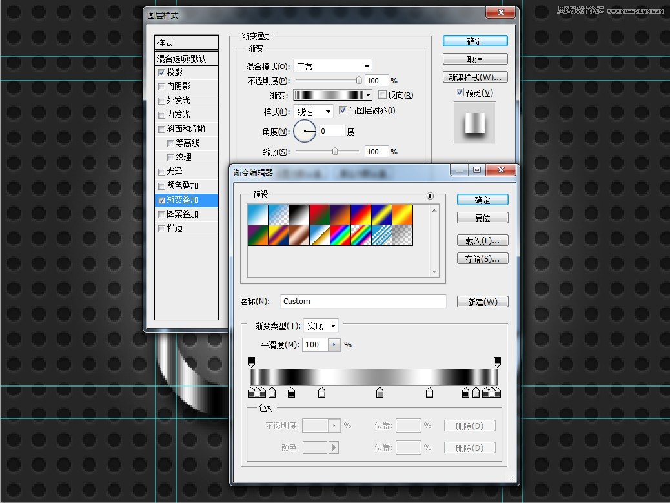The width and height of the screenshot is (670, 503).
Task: Click the right opacity stop above gradient bar
Action: tap(497, 361)
